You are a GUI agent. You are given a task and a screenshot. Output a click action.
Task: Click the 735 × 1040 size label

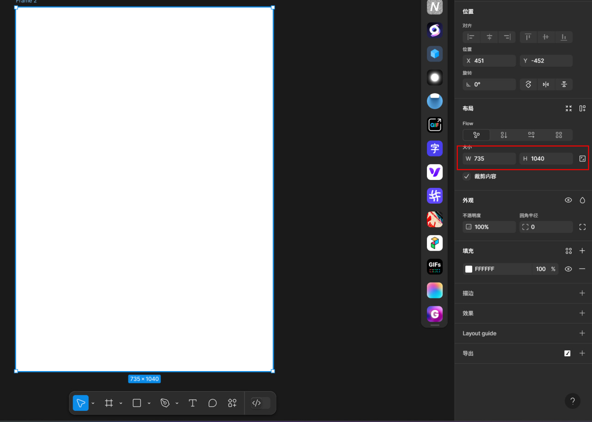coord(144,379)
